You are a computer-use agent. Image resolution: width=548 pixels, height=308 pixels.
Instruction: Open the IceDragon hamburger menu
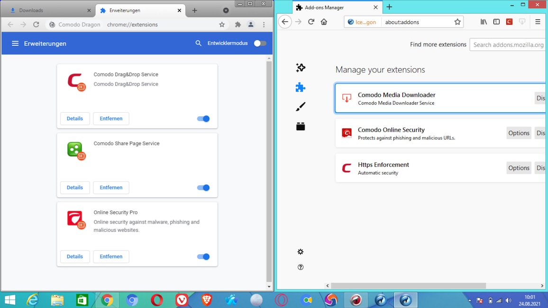pyautogui.click(x=538, y=22)
